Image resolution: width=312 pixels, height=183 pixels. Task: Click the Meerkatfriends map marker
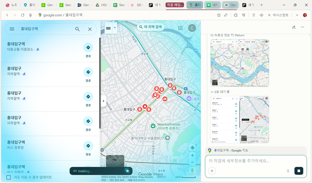(153, 126)
